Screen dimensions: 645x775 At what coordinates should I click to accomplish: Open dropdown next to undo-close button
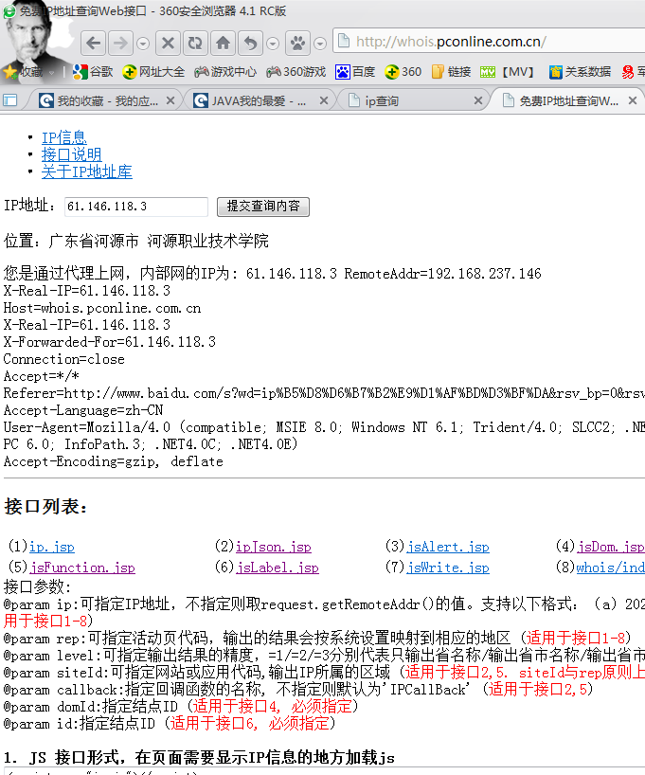click(x=273, y=44)
